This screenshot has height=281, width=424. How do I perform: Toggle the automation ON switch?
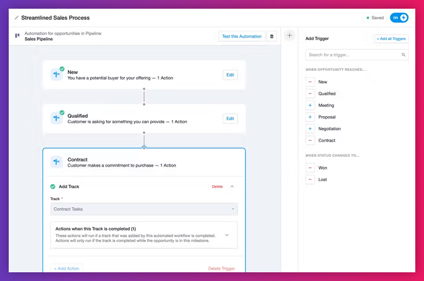[399, 18]
